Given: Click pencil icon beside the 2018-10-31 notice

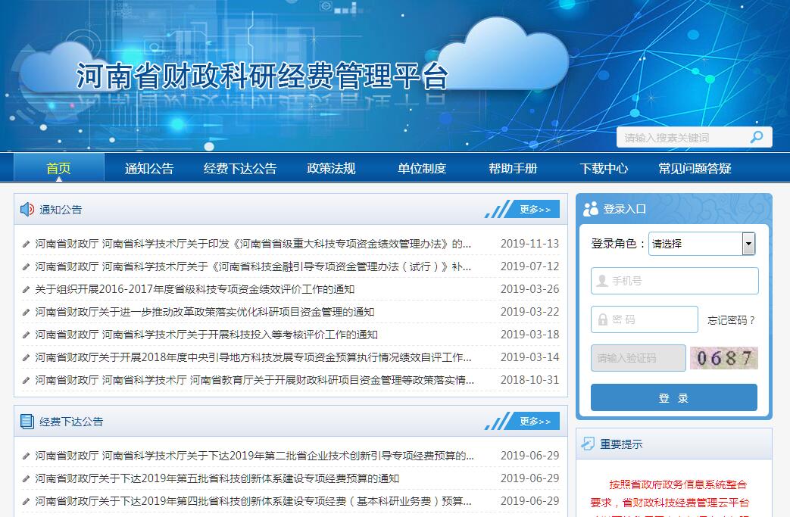Looking at the screenshot, I should point(27,380).
